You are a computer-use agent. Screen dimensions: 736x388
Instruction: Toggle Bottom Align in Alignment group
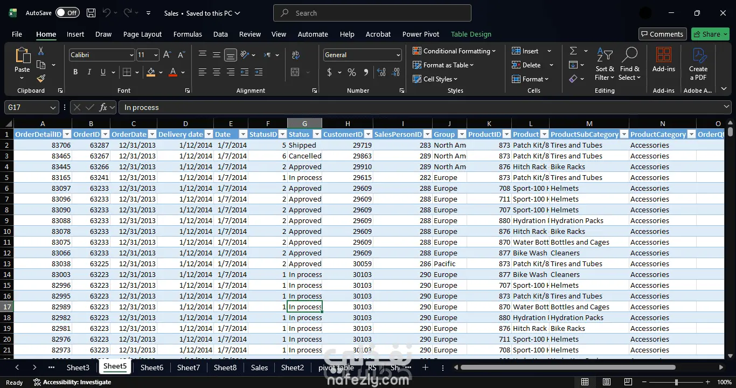click(231, 55)
